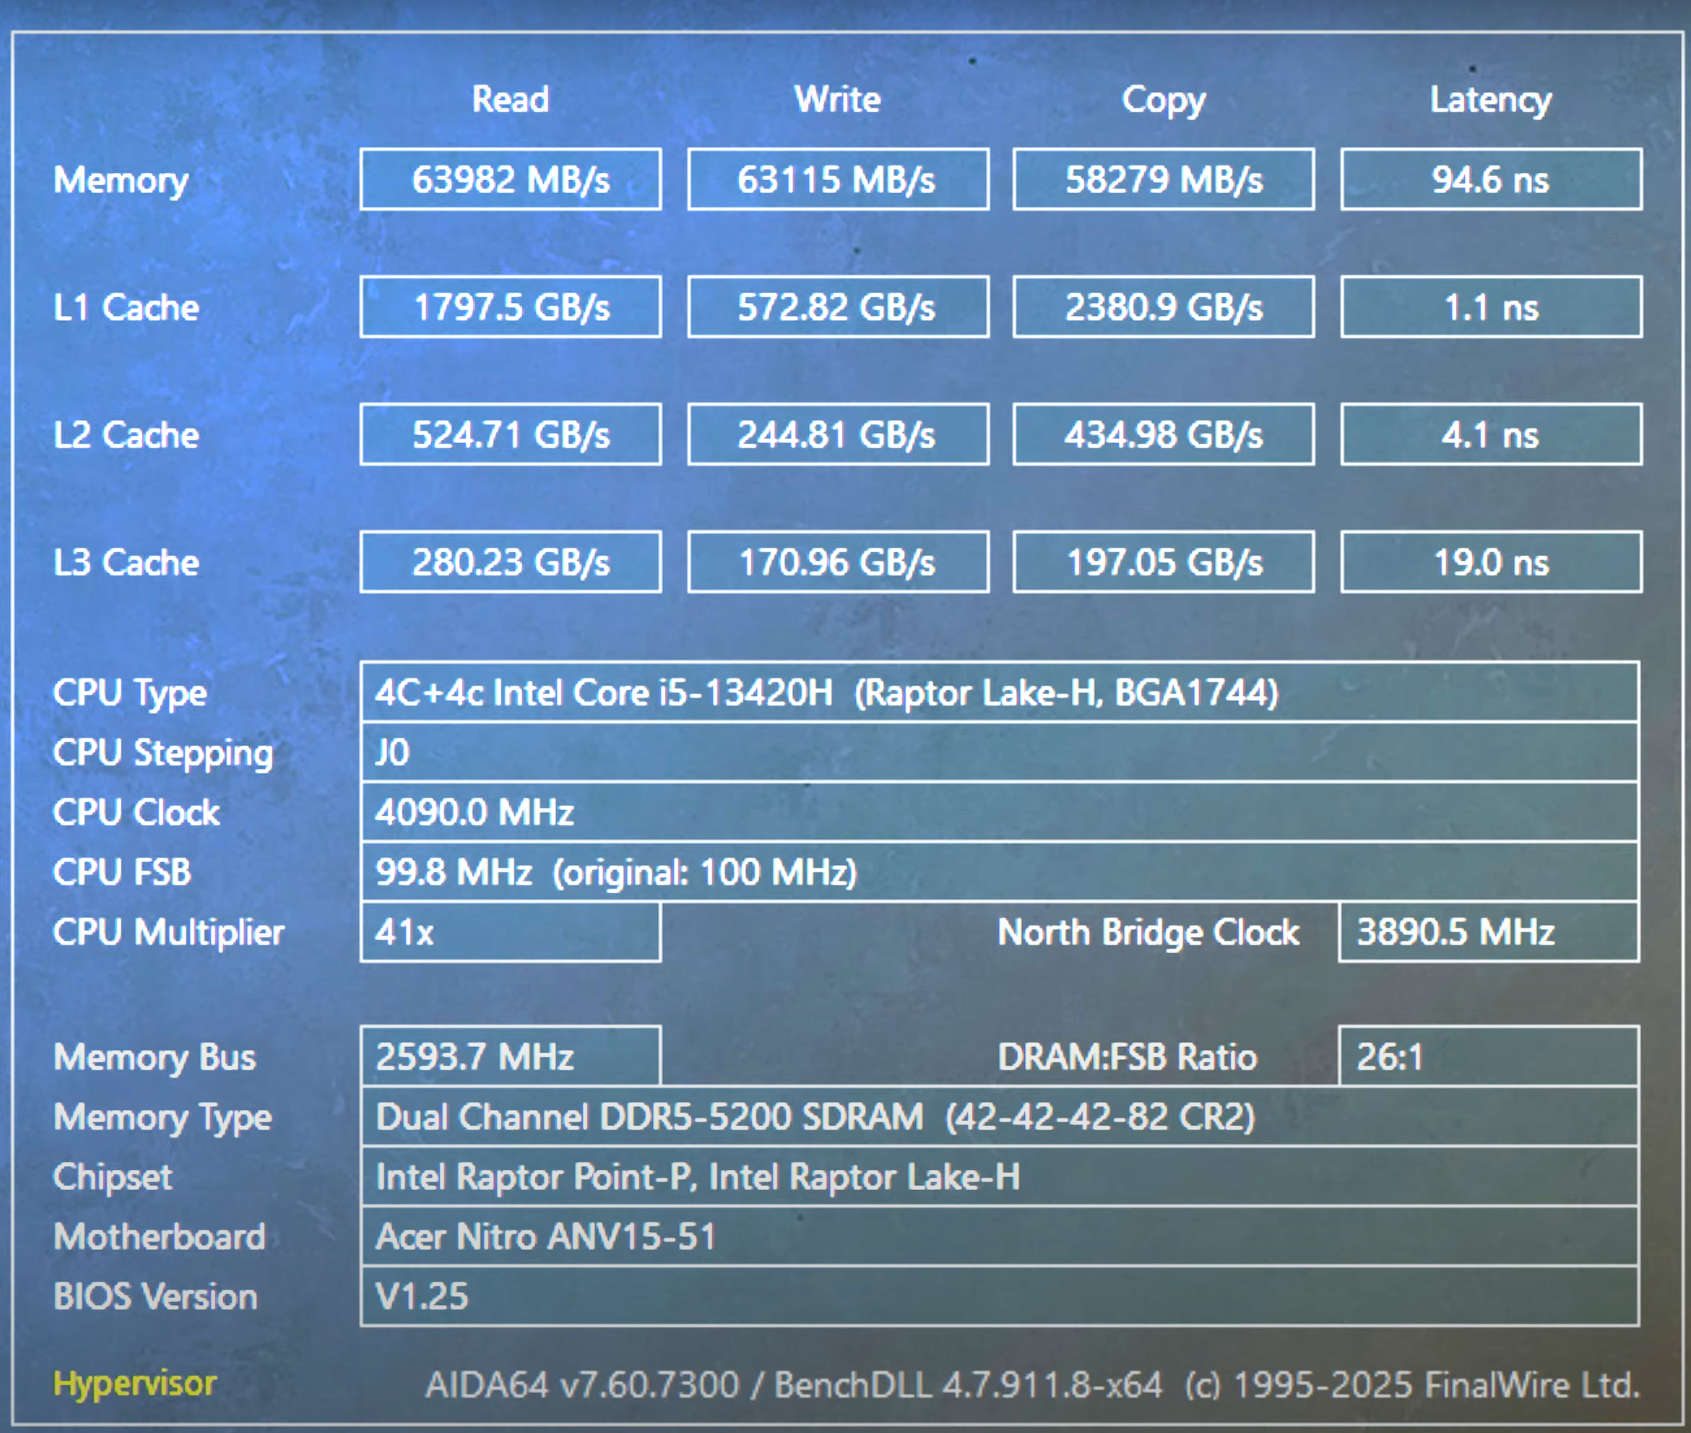Viewport: 1691px width, 1433px height.
Task: Click the CPU FSB label
Action: click(121, 872)
